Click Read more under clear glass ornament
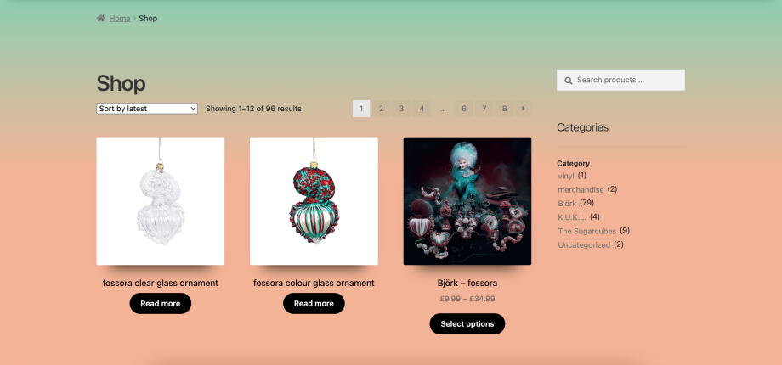 [161, 304]
